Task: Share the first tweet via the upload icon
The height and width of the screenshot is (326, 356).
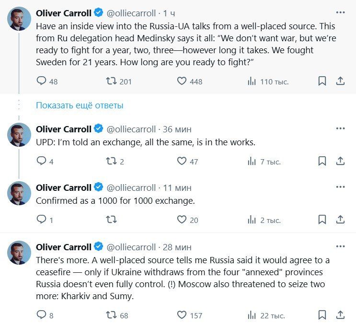Action: pos(340,81)
